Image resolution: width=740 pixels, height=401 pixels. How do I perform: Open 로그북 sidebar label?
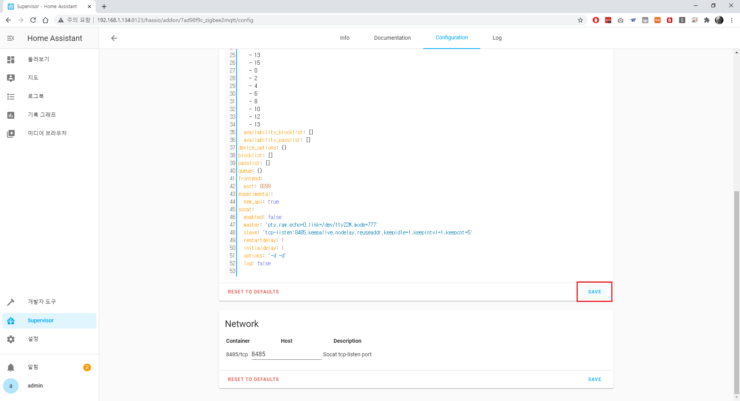(36, 96)
